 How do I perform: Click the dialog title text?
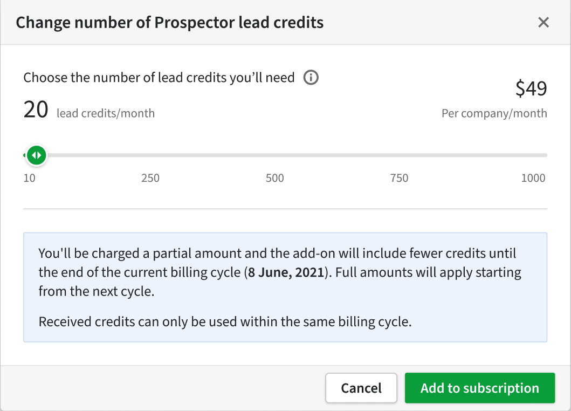(x=170, y=23)
